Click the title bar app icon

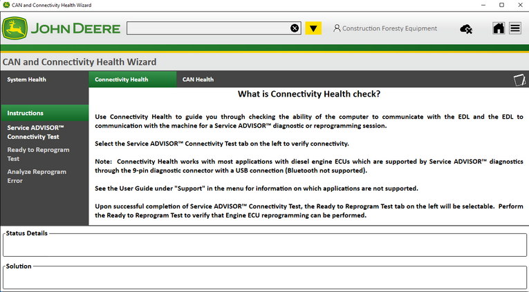point(6,5)
